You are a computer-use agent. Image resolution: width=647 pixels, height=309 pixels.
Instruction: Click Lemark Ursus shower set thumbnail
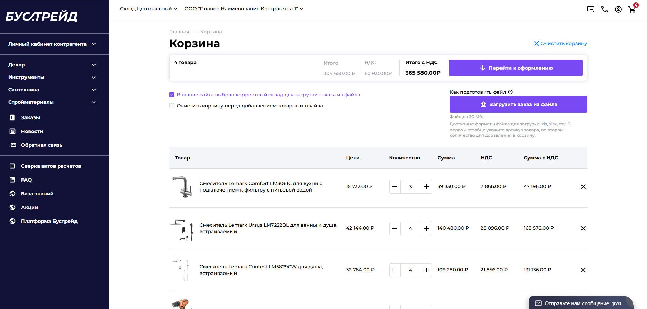tap(182, 230)
